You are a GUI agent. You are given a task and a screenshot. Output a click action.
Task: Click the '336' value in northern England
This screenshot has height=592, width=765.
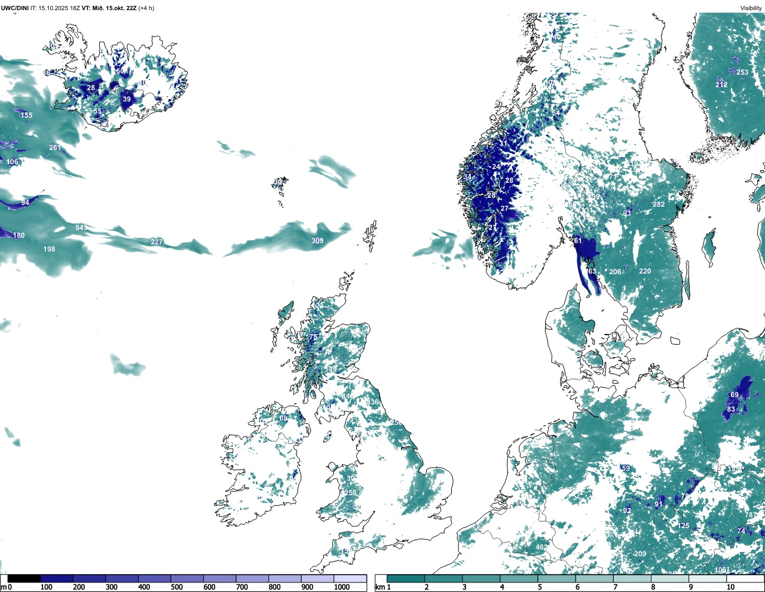point(373,402)
